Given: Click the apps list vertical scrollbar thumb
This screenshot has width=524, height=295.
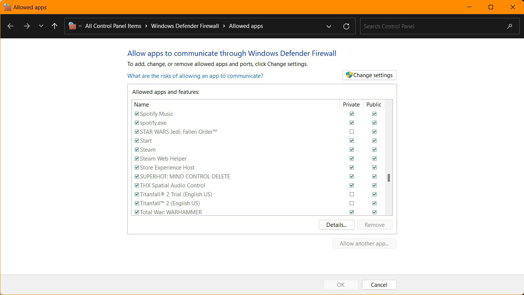Looking at the screenshot, I should tap(388, 178).
